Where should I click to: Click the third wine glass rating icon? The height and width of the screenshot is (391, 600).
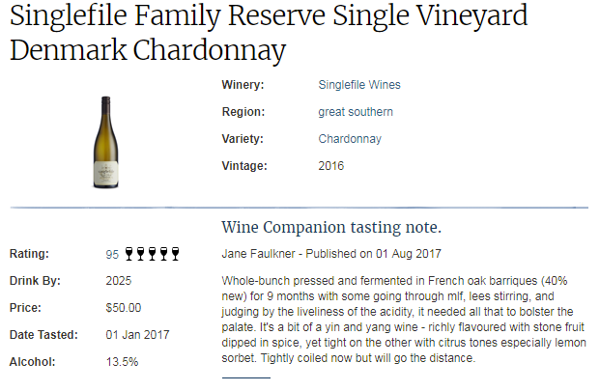click(153, 254)
